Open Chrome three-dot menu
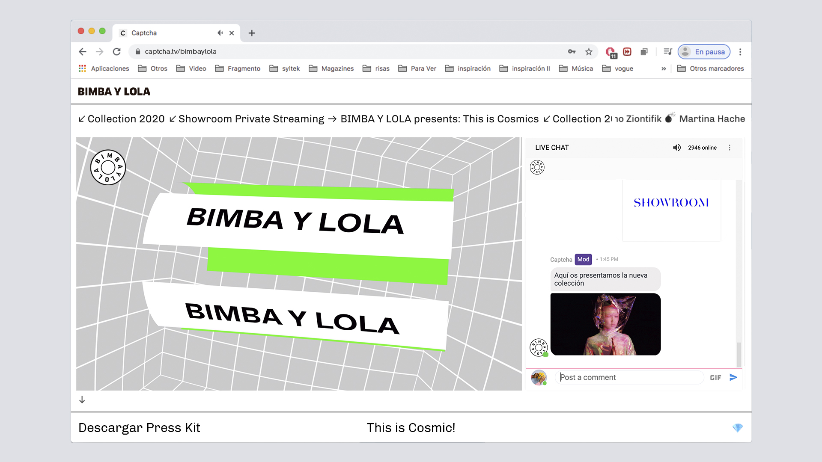The image size is (822, 462). (x=740, y=52)
